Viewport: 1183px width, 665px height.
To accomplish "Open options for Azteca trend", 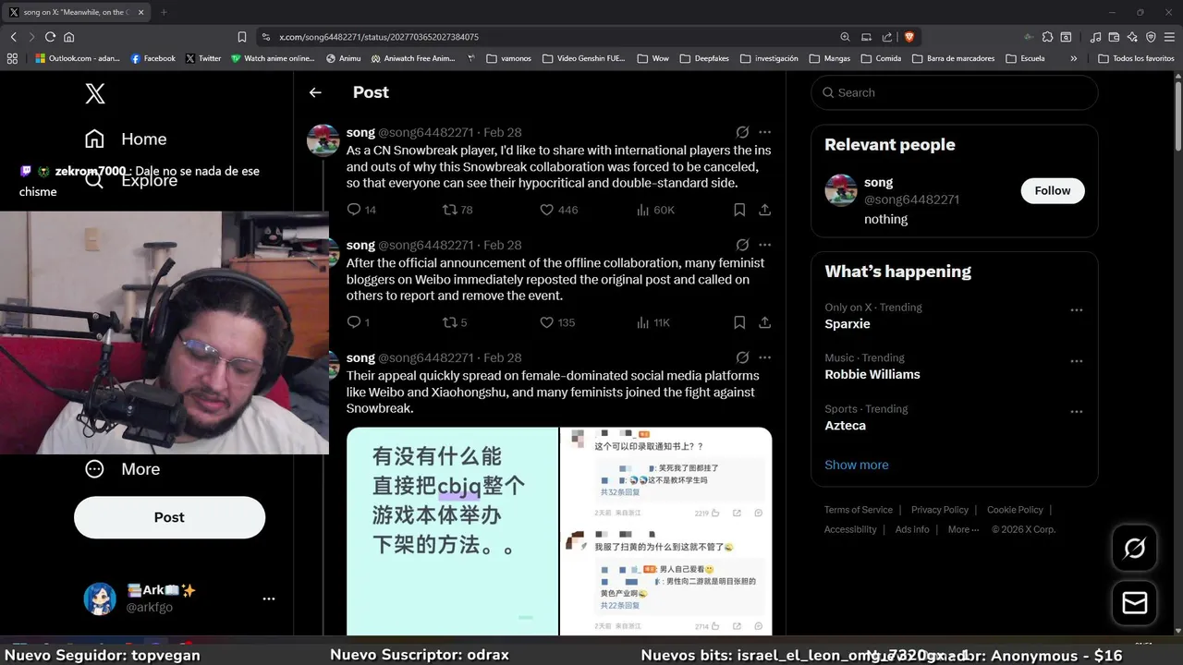I will click(1076, 412).
